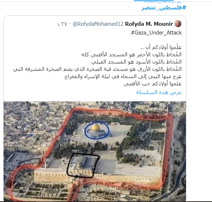
Task: Click the black-outlined mosque in the photo
Action: (x=83, y=165)
